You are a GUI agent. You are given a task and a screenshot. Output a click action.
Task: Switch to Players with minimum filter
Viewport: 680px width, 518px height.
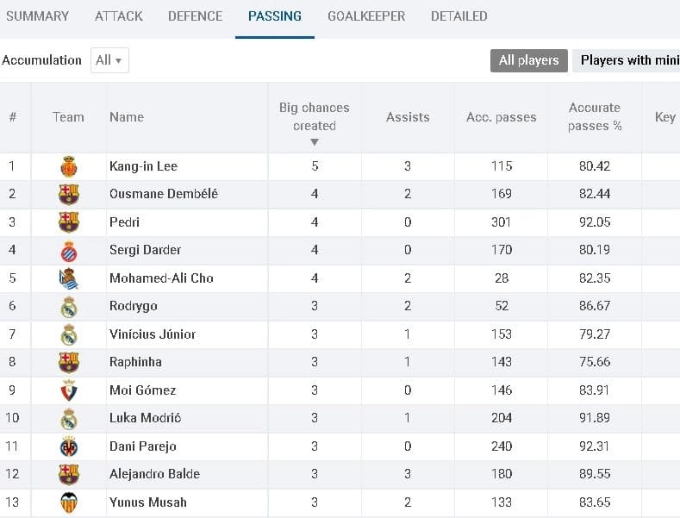coord(627,60)
